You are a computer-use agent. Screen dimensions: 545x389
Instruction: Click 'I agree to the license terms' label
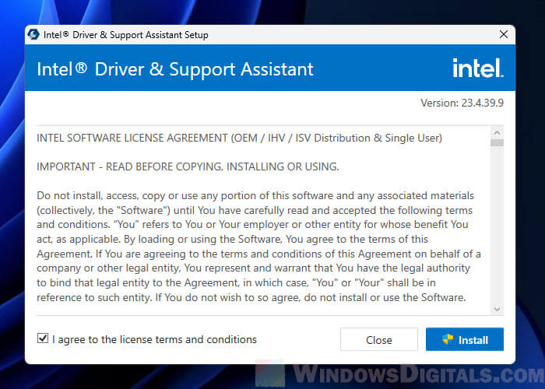[154, 339]
